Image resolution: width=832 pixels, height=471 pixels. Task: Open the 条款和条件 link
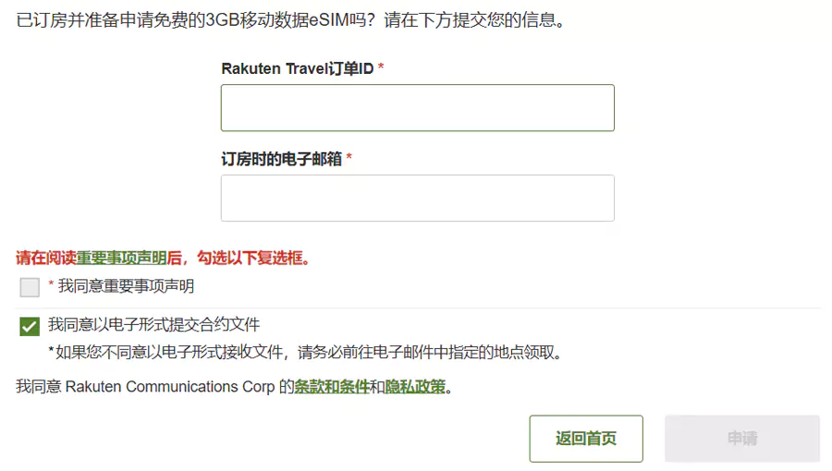tap(331, 387)
